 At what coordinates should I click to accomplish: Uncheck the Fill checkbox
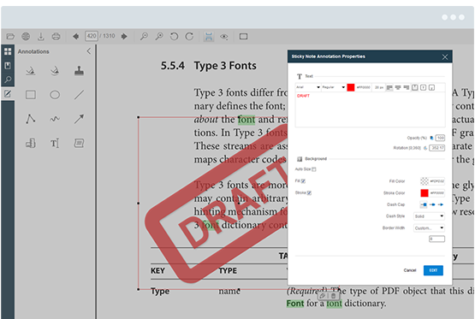pos(303,181)
